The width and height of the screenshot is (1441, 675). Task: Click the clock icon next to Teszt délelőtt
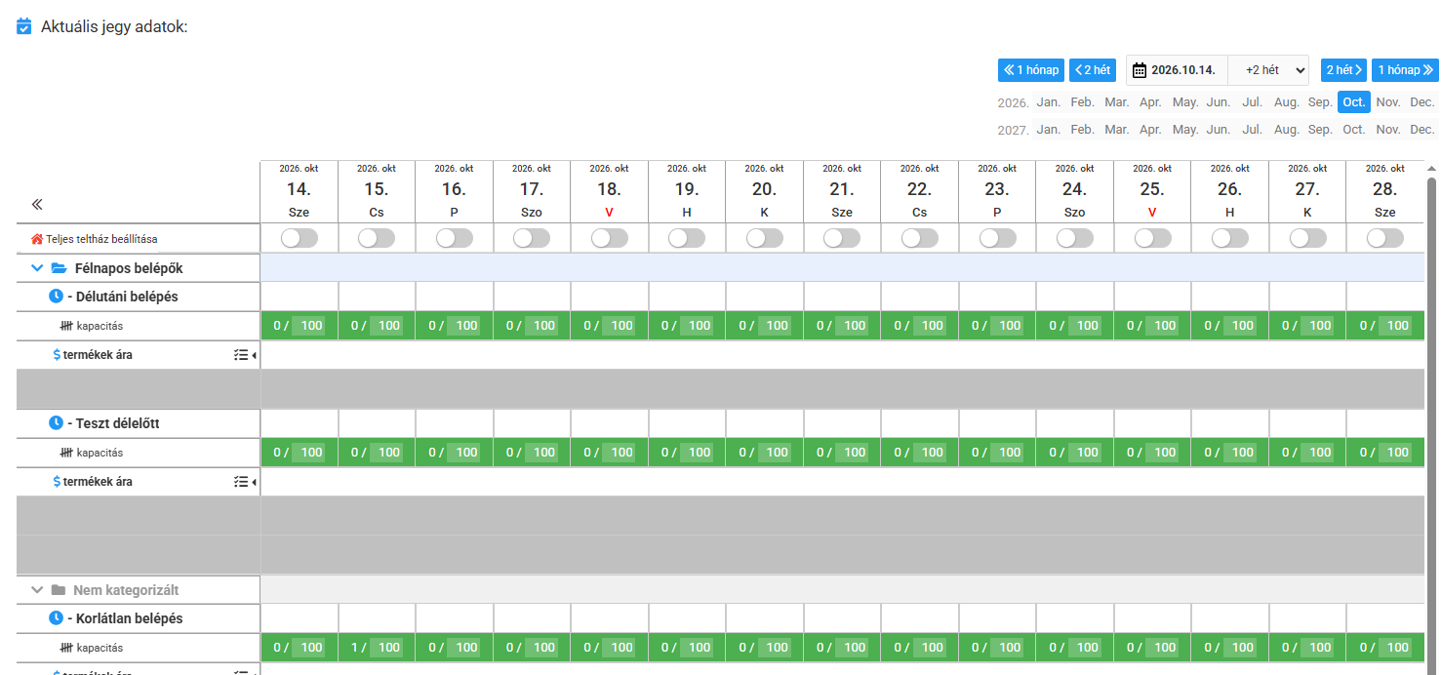(56, 423)
